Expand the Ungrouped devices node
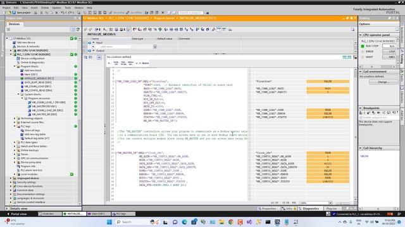 pyautogui.click(x=11, y=178)
